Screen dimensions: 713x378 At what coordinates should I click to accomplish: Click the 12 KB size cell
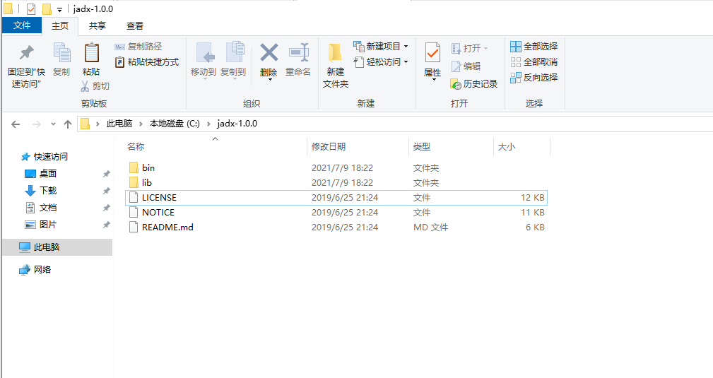click(533, 197)
